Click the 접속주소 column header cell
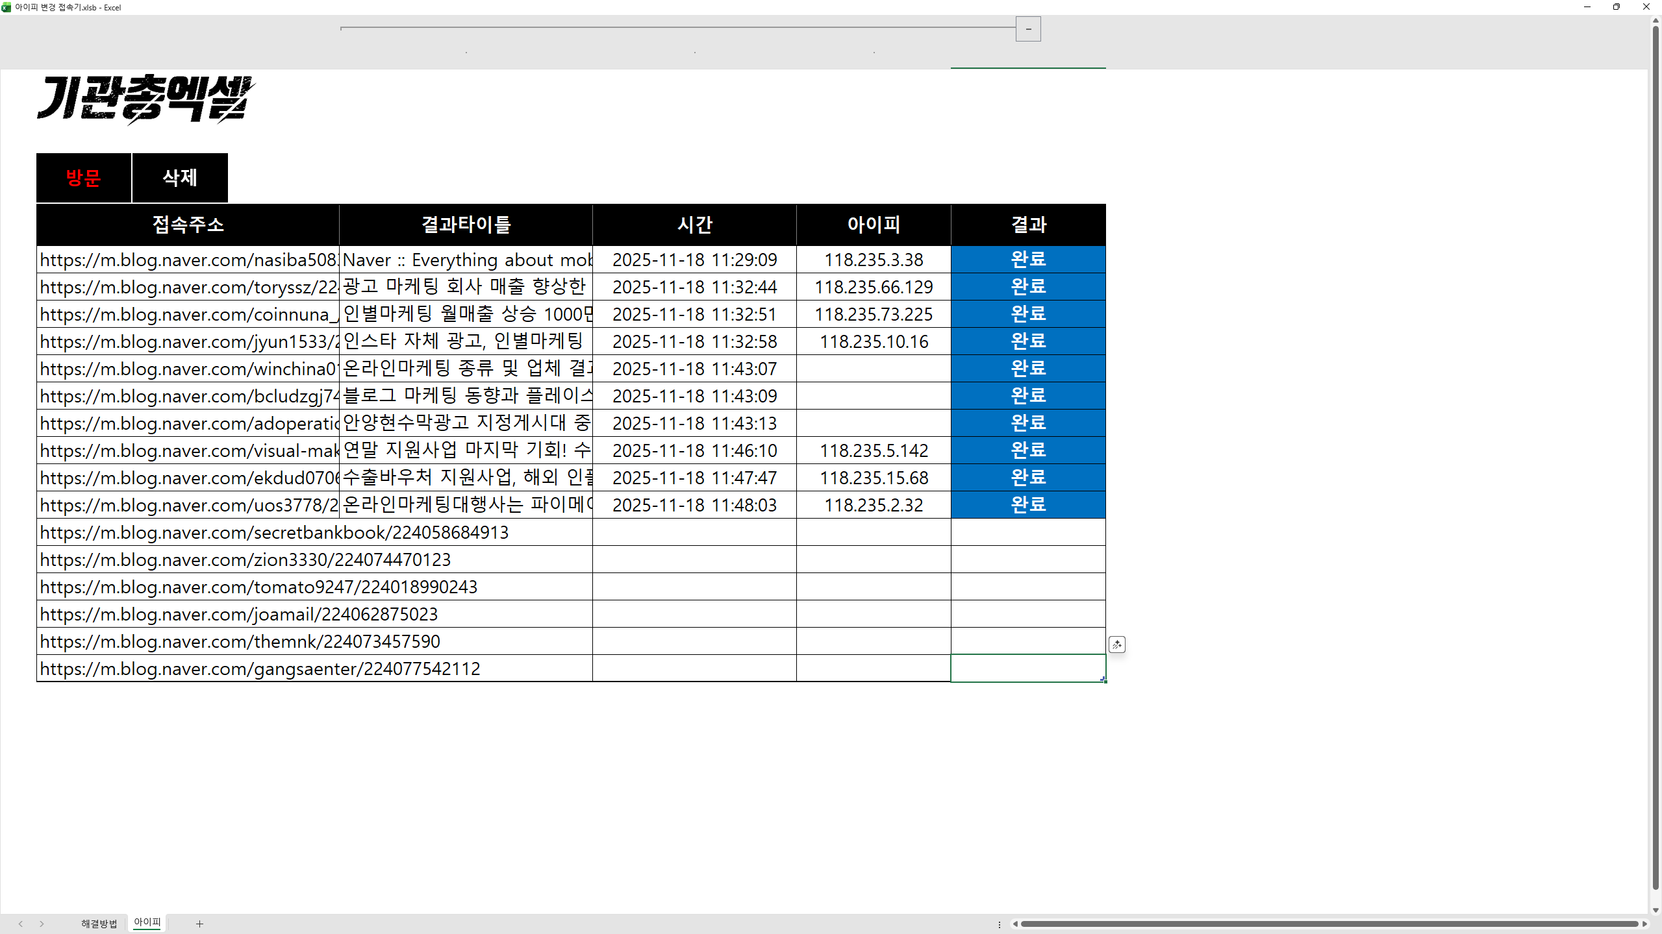The width and height of the screenshot is (1662, 934). (x=188, y=225)
